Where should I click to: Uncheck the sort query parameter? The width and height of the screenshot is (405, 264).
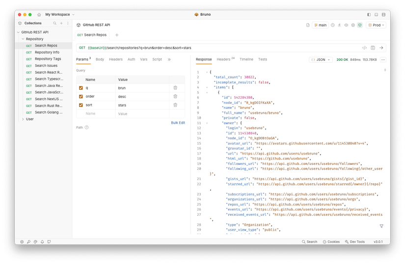pyautogui.click(x=81, y=105)
